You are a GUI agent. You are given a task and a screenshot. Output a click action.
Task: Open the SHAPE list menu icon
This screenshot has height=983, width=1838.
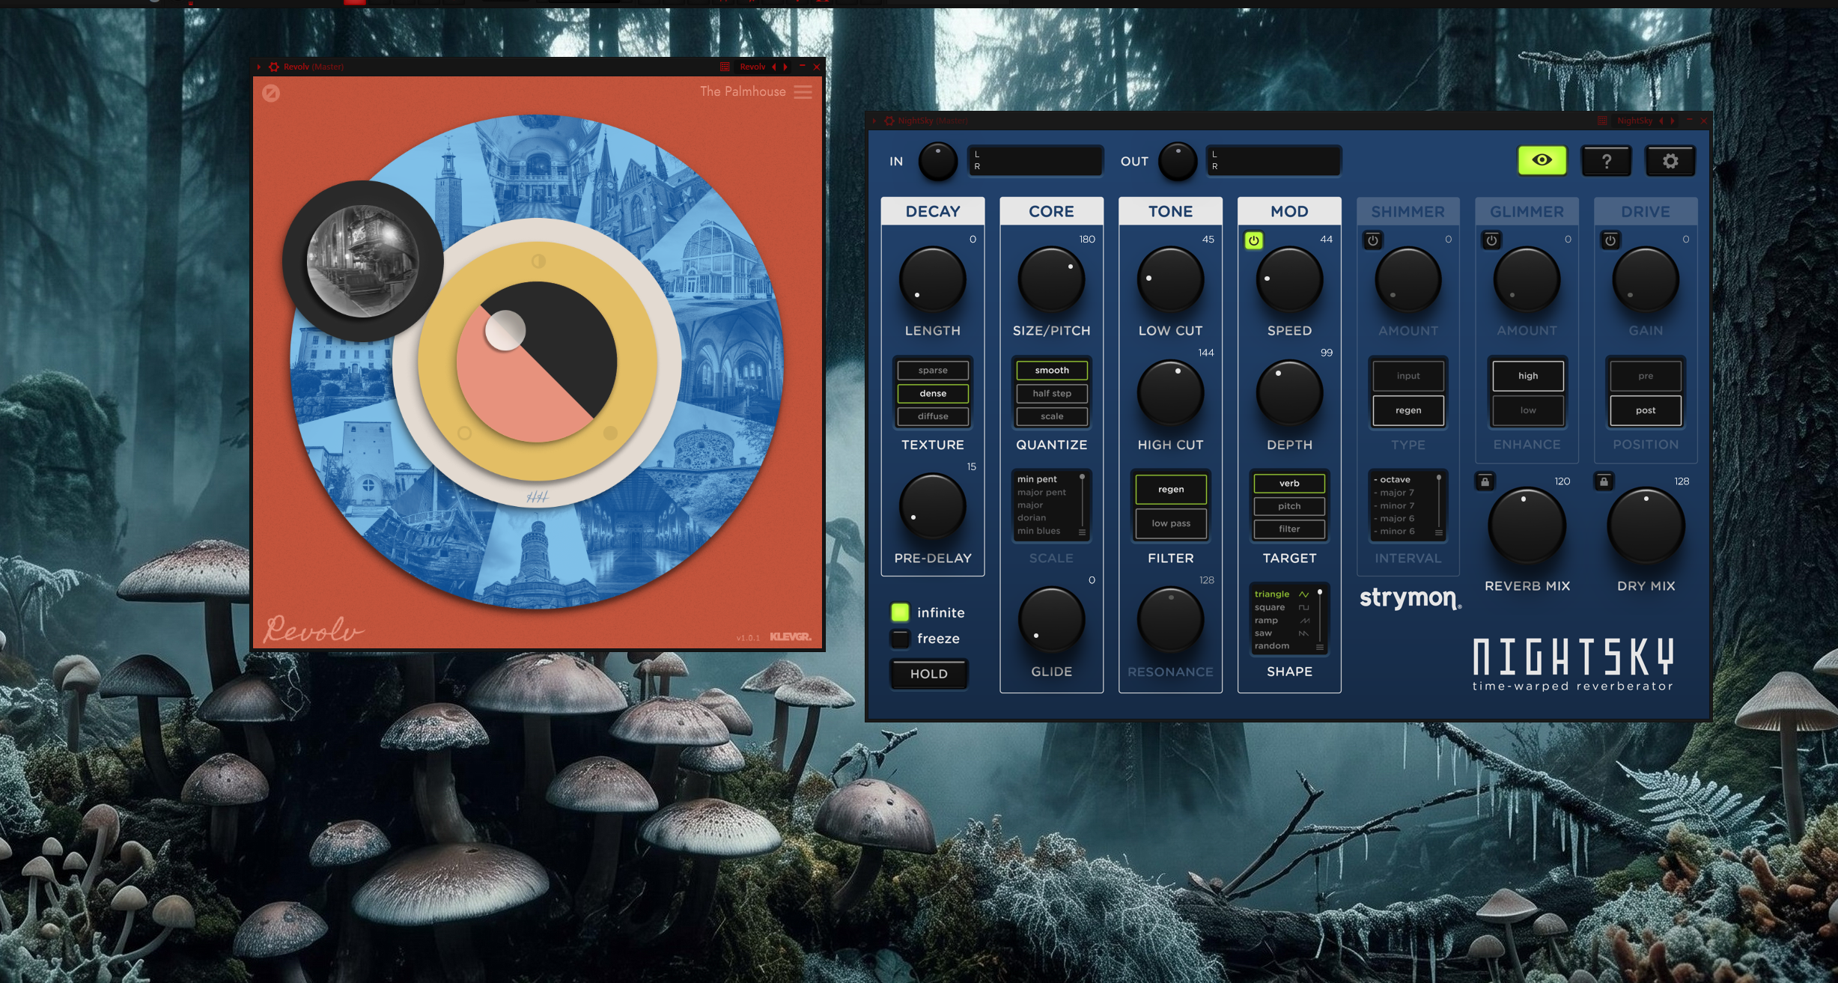pyautogui.click(x=1320, y=647)
